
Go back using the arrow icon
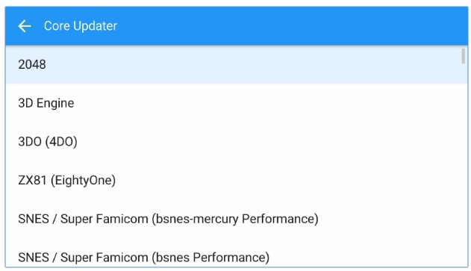pyautogui.click(x=25, y=26)
